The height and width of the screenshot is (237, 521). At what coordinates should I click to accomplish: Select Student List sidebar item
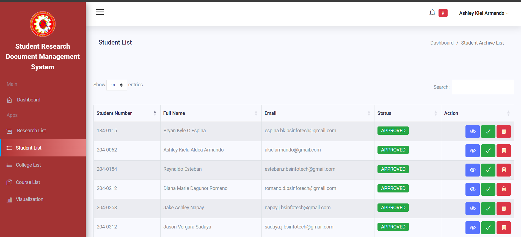43,148
